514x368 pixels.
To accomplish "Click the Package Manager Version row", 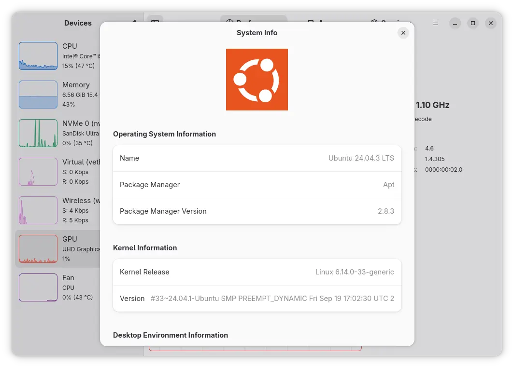I will [257, 211].
